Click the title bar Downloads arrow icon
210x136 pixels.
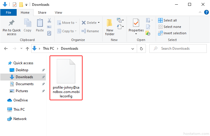coord(5,4)
